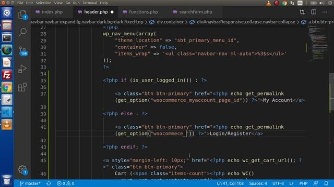The width and height of the screenshot is (334, 187).
Task: Open the File menu
Action: [x=20, y=3]
